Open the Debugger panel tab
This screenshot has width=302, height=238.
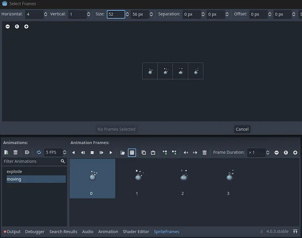pyautogui.click(x=35, y=232)
